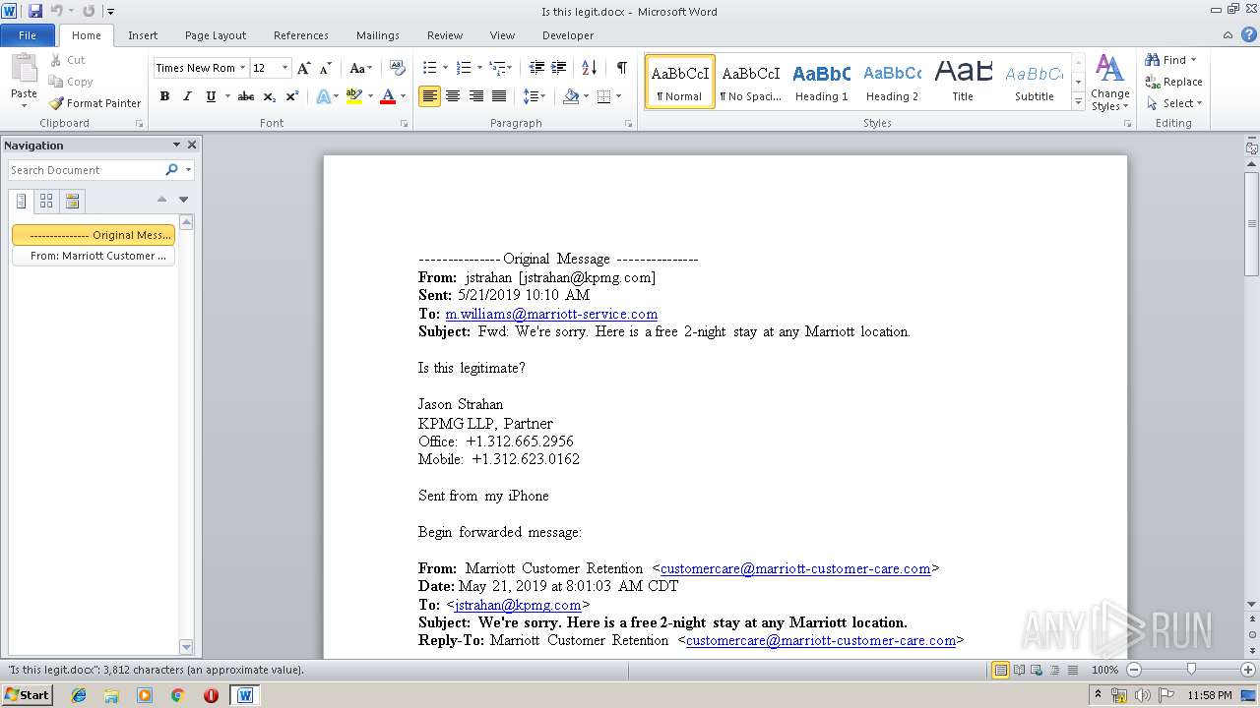Click the Windows Start button
Viewport: 1260px width, 708px height.
[x=27, y=694]
